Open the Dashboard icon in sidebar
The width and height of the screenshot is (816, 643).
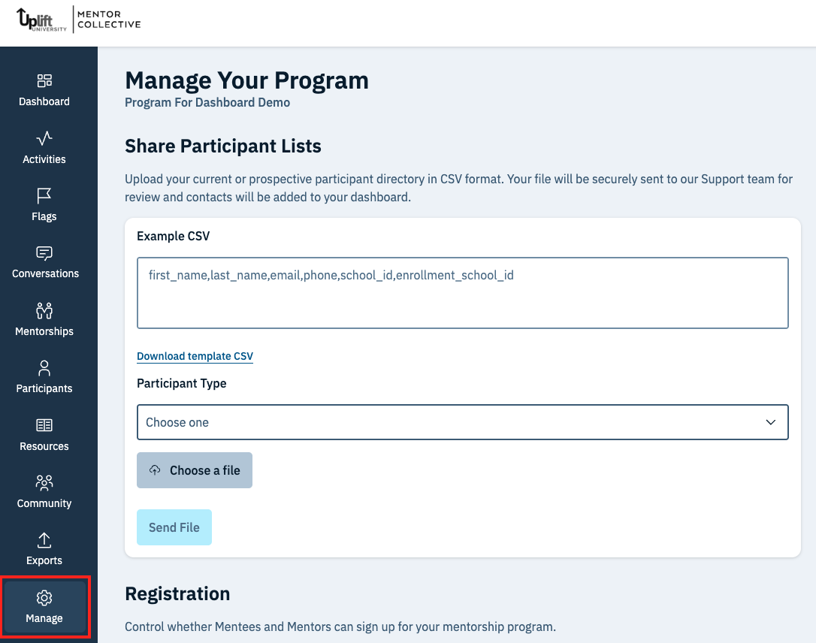44,80
